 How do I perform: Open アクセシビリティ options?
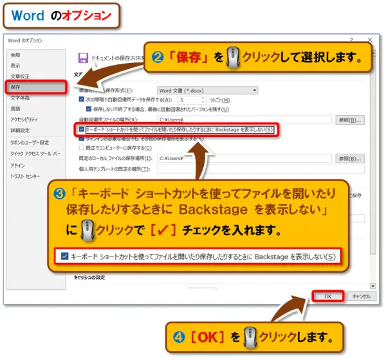24,120
